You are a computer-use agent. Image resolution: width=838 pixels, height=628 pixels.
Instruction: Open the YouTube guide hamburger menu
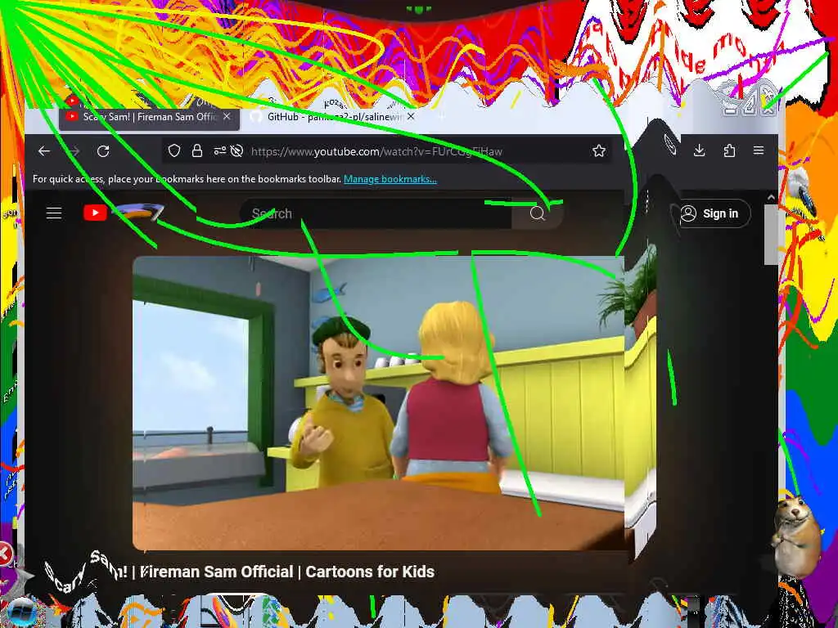point(54,213)
